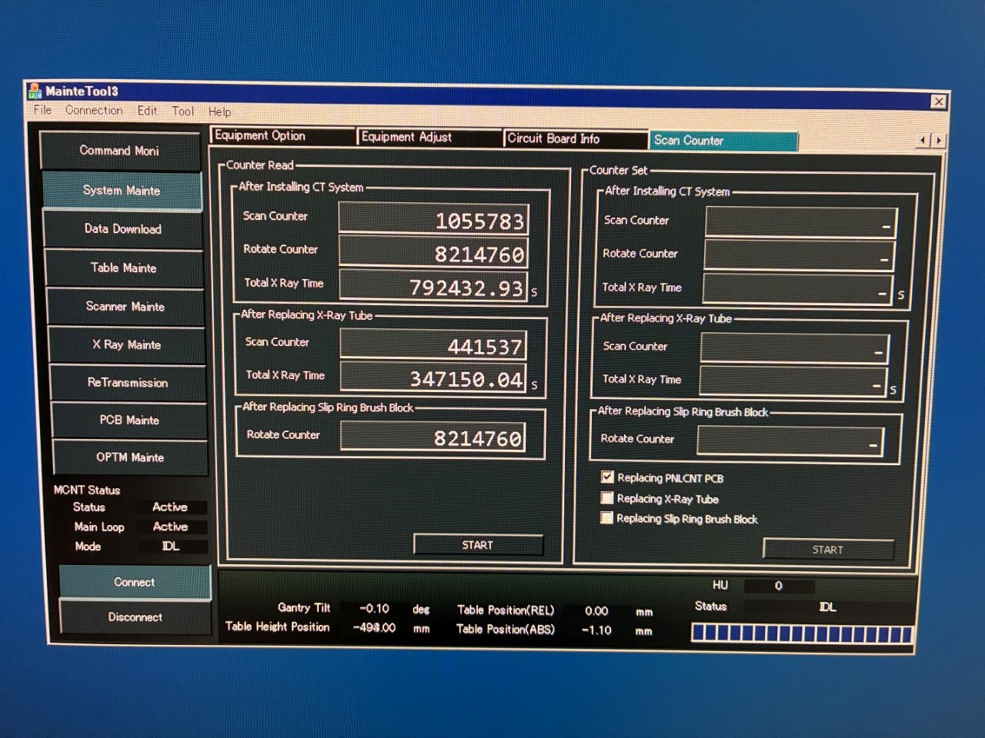The width and height of the screenshot is (985, 738).
Task: Select the Circuit Board Info tab
Action: pyautogui.click(x=574, y=138)
